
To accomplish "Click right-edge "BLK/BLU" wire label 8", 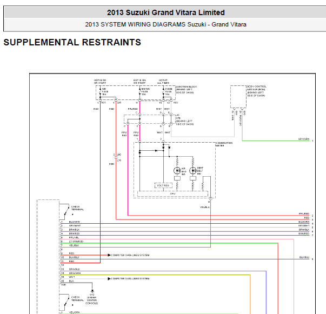I will click(x=304, y=257).
